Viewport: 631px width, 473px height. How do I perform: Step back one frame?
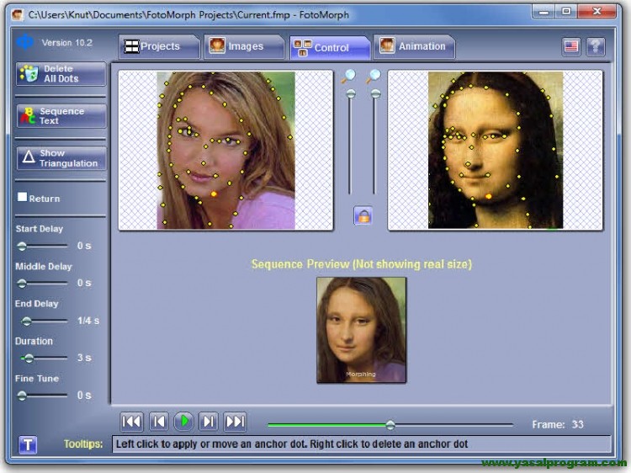pyautogui.click(x=158, y=422)
